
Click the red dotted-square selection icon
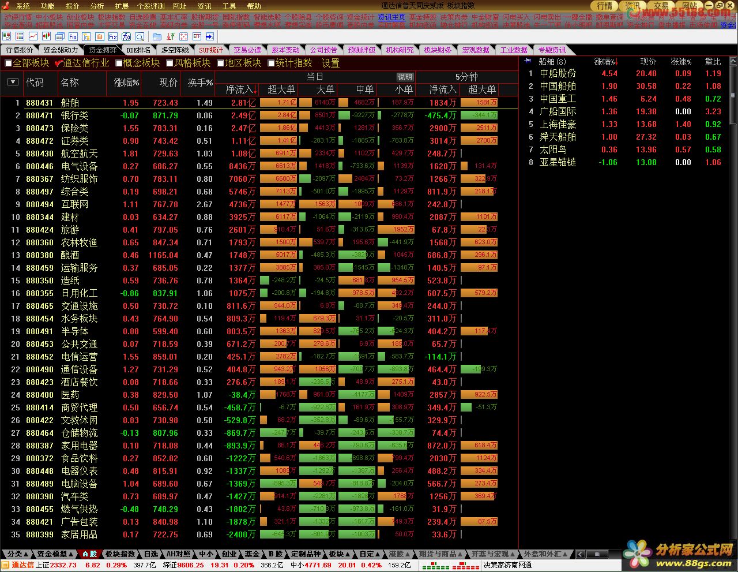click(x=183, y=36)
